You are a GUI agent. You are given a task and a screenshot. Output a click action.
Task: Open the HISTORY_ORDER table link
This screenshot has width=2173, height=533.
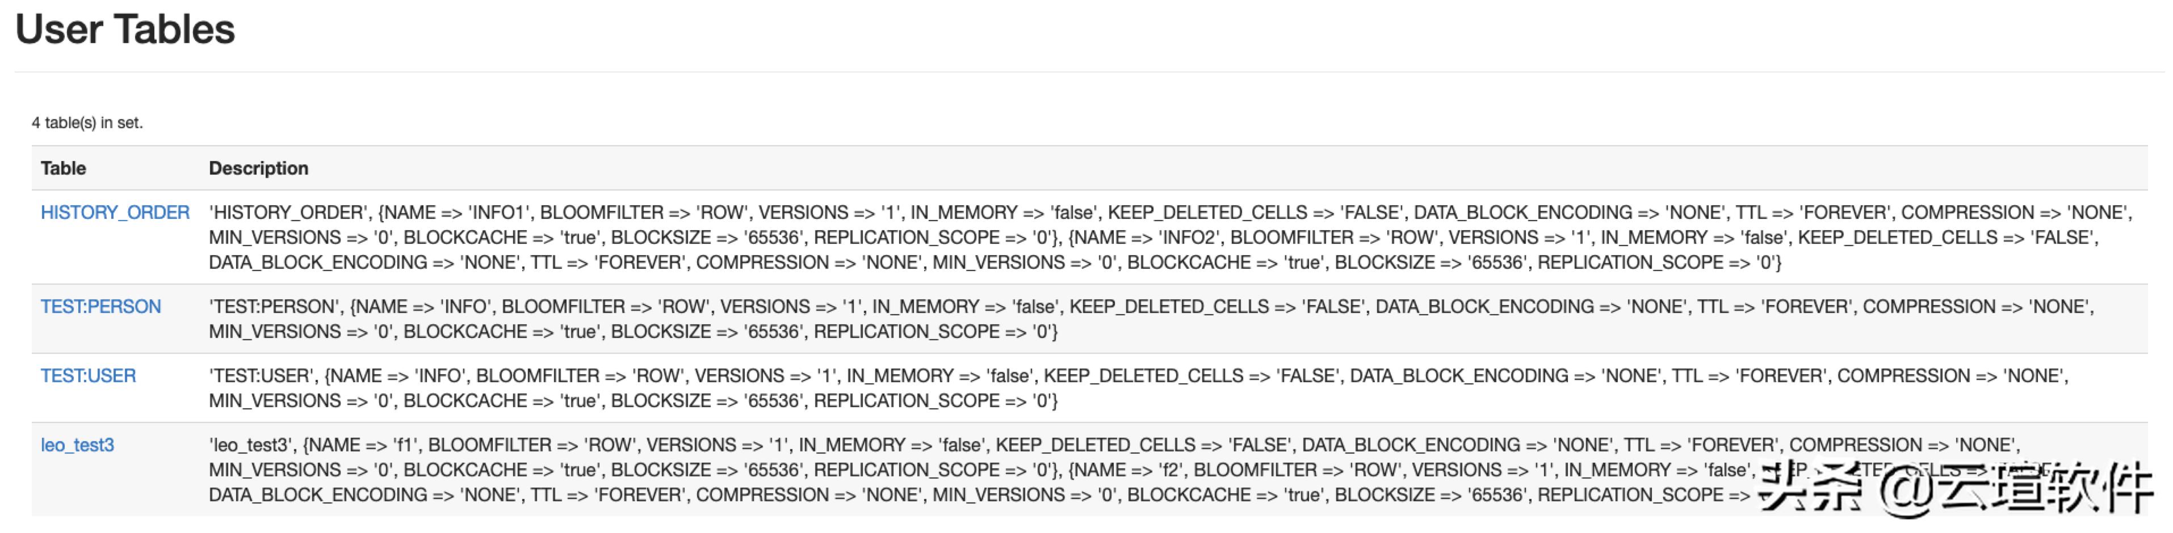pyautogui.click(x=115, y=212)
